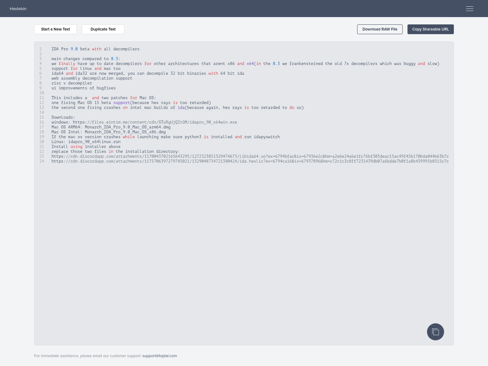This screenshot has width=488, height=366.
Task: Click 'run idapyswitch' text on line 19
Action: pos(262,137)
